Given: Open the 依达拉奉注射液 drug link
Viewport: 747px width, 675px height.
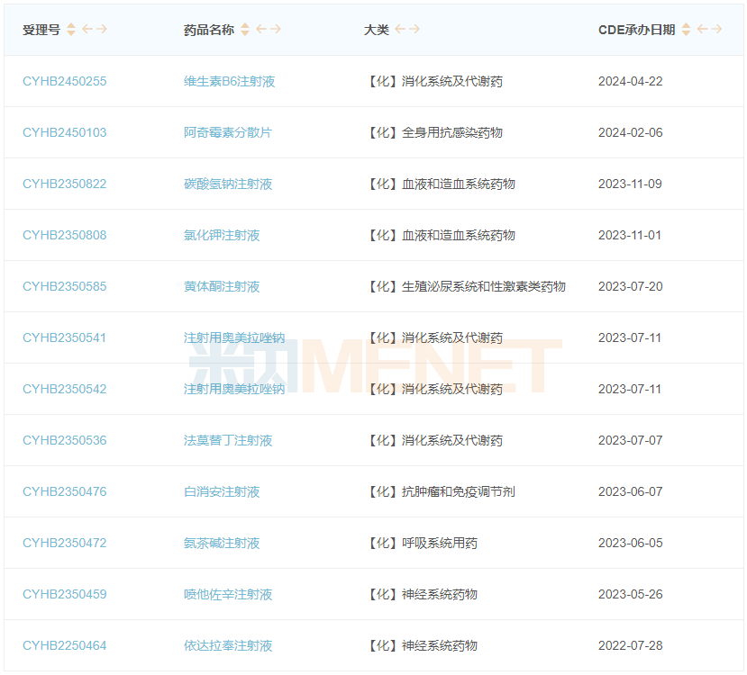Looking at the screenshot, I should 228,646.
